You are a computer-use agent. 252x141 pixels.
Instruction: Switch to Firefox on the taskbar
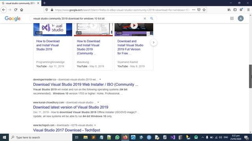125,137
